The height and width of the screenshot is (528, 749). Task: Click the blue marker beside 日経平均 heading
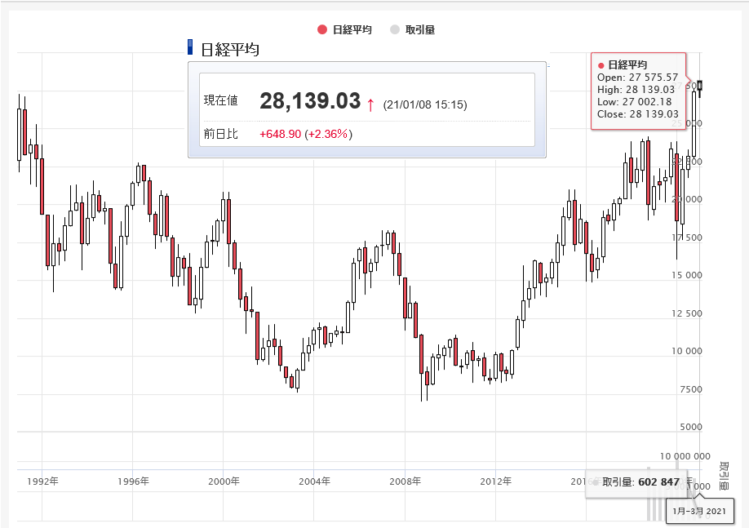(190, 47)
